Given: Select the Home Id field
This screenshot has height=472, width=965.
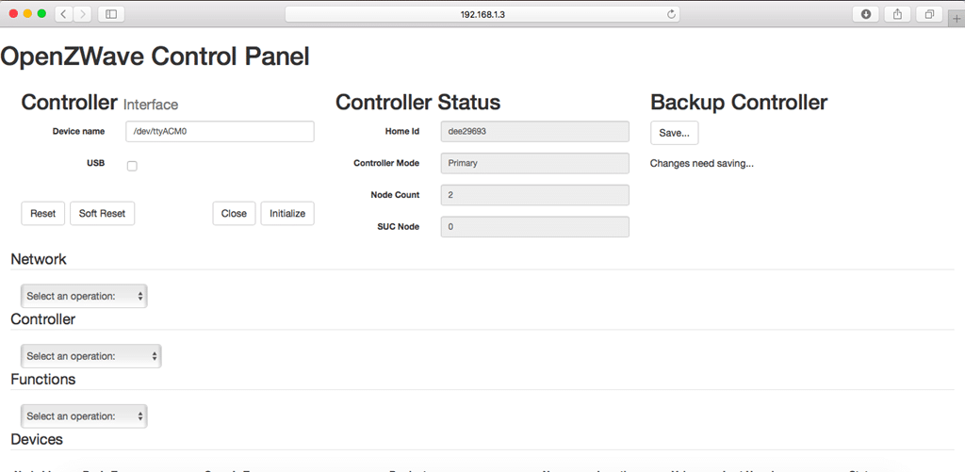Looking at the screenshot, I should point(535,131).
